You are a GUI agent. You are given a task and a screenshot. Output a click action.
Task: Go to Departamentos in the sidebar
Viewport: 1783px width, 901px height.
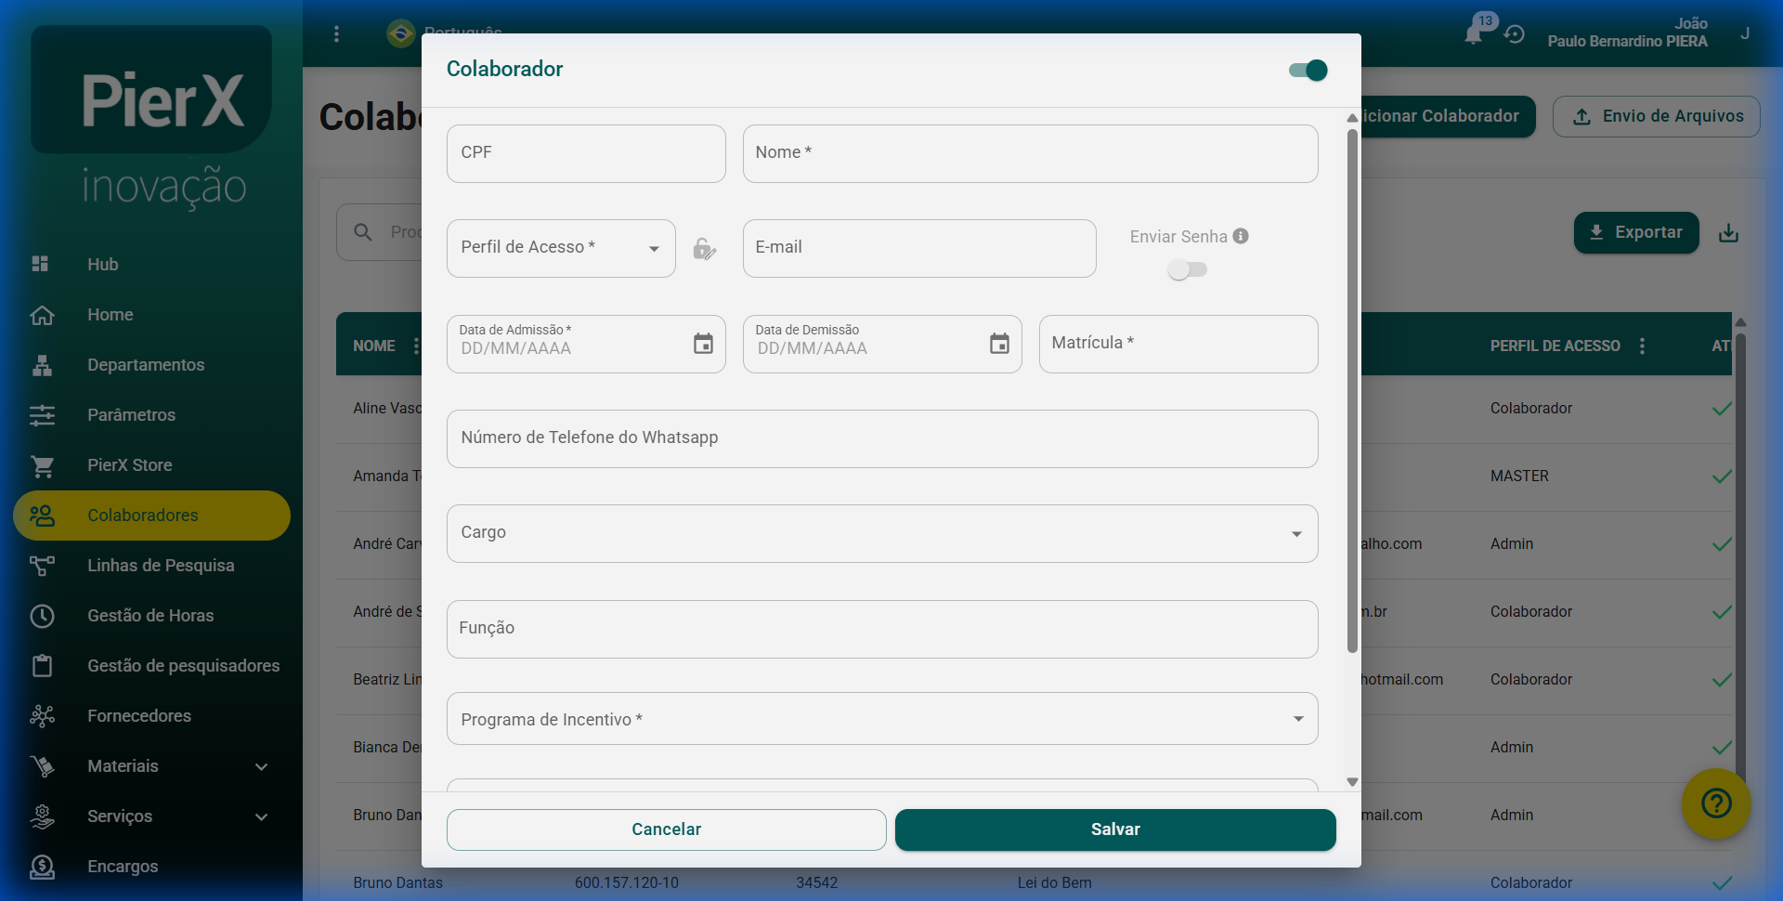pos(146,365)
